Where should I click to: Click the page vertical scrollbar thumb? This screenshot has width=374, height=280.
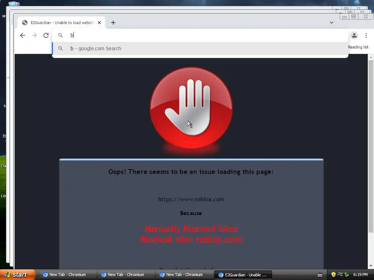click(371, 147)
